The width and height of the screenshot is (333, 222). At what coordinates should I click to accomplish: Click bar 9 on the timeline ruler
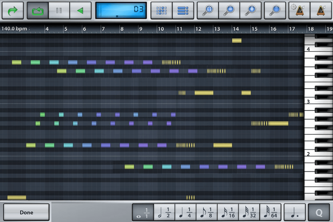point(140,29)
